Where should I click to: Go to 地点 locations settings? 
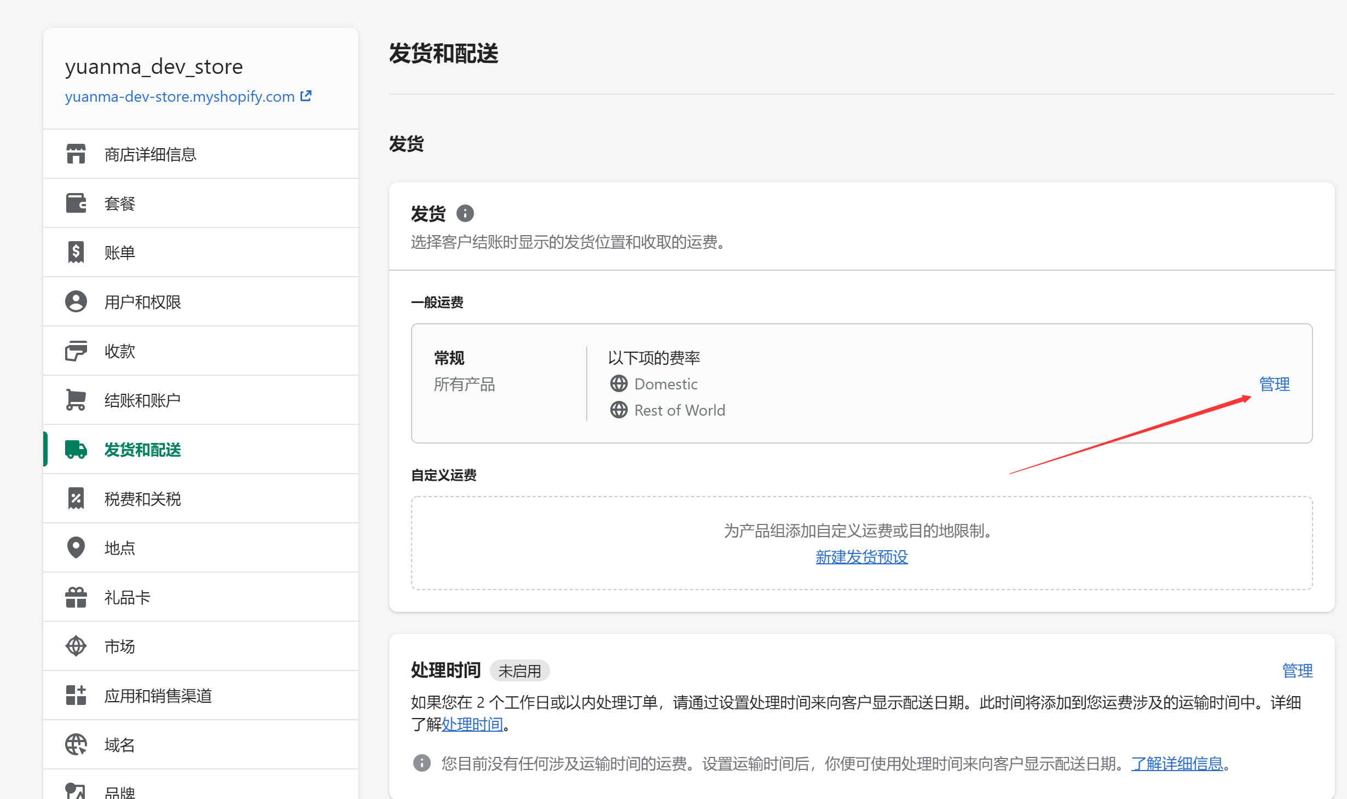point(201,547)
